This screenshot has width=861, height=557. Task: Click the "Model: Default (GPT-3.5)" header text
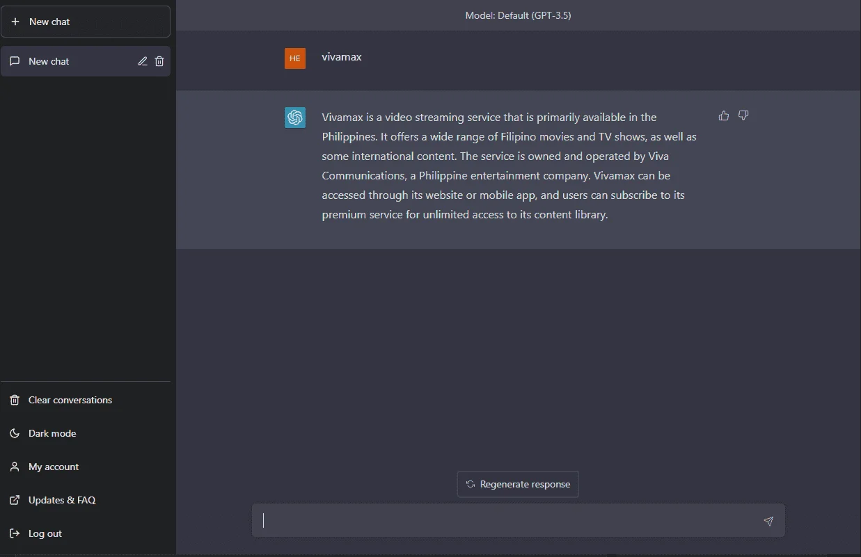(518, 15)
